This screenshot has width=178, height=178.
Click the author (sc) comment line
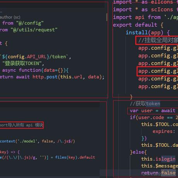coord(10,17)
